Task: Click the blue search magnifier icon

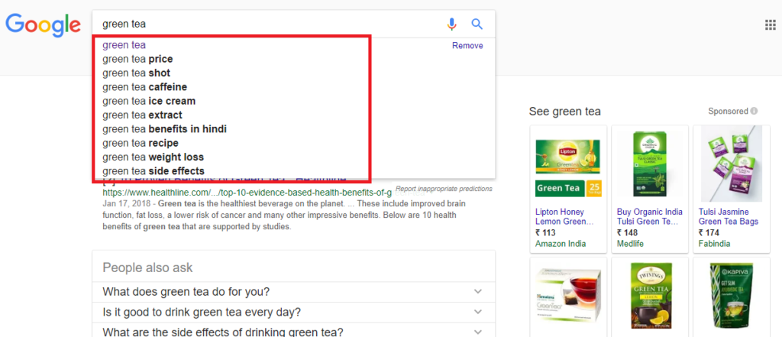Action: tap(477, 24)
